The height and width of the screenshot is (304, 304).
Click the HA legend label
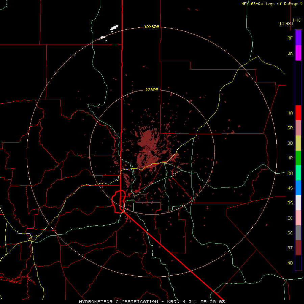pos(290,113)
